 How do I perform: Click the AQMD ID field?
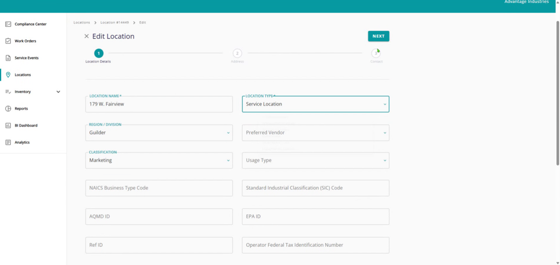tap(159, 216)
